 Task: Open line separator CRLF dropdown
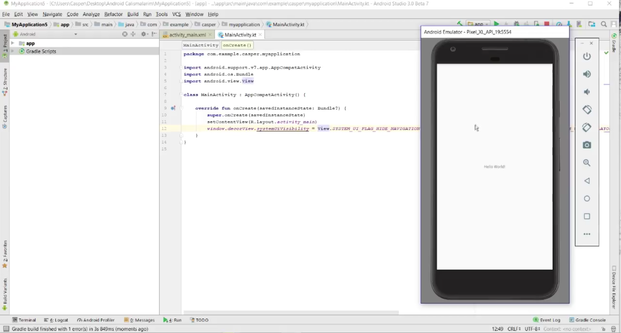click(514, 329)
